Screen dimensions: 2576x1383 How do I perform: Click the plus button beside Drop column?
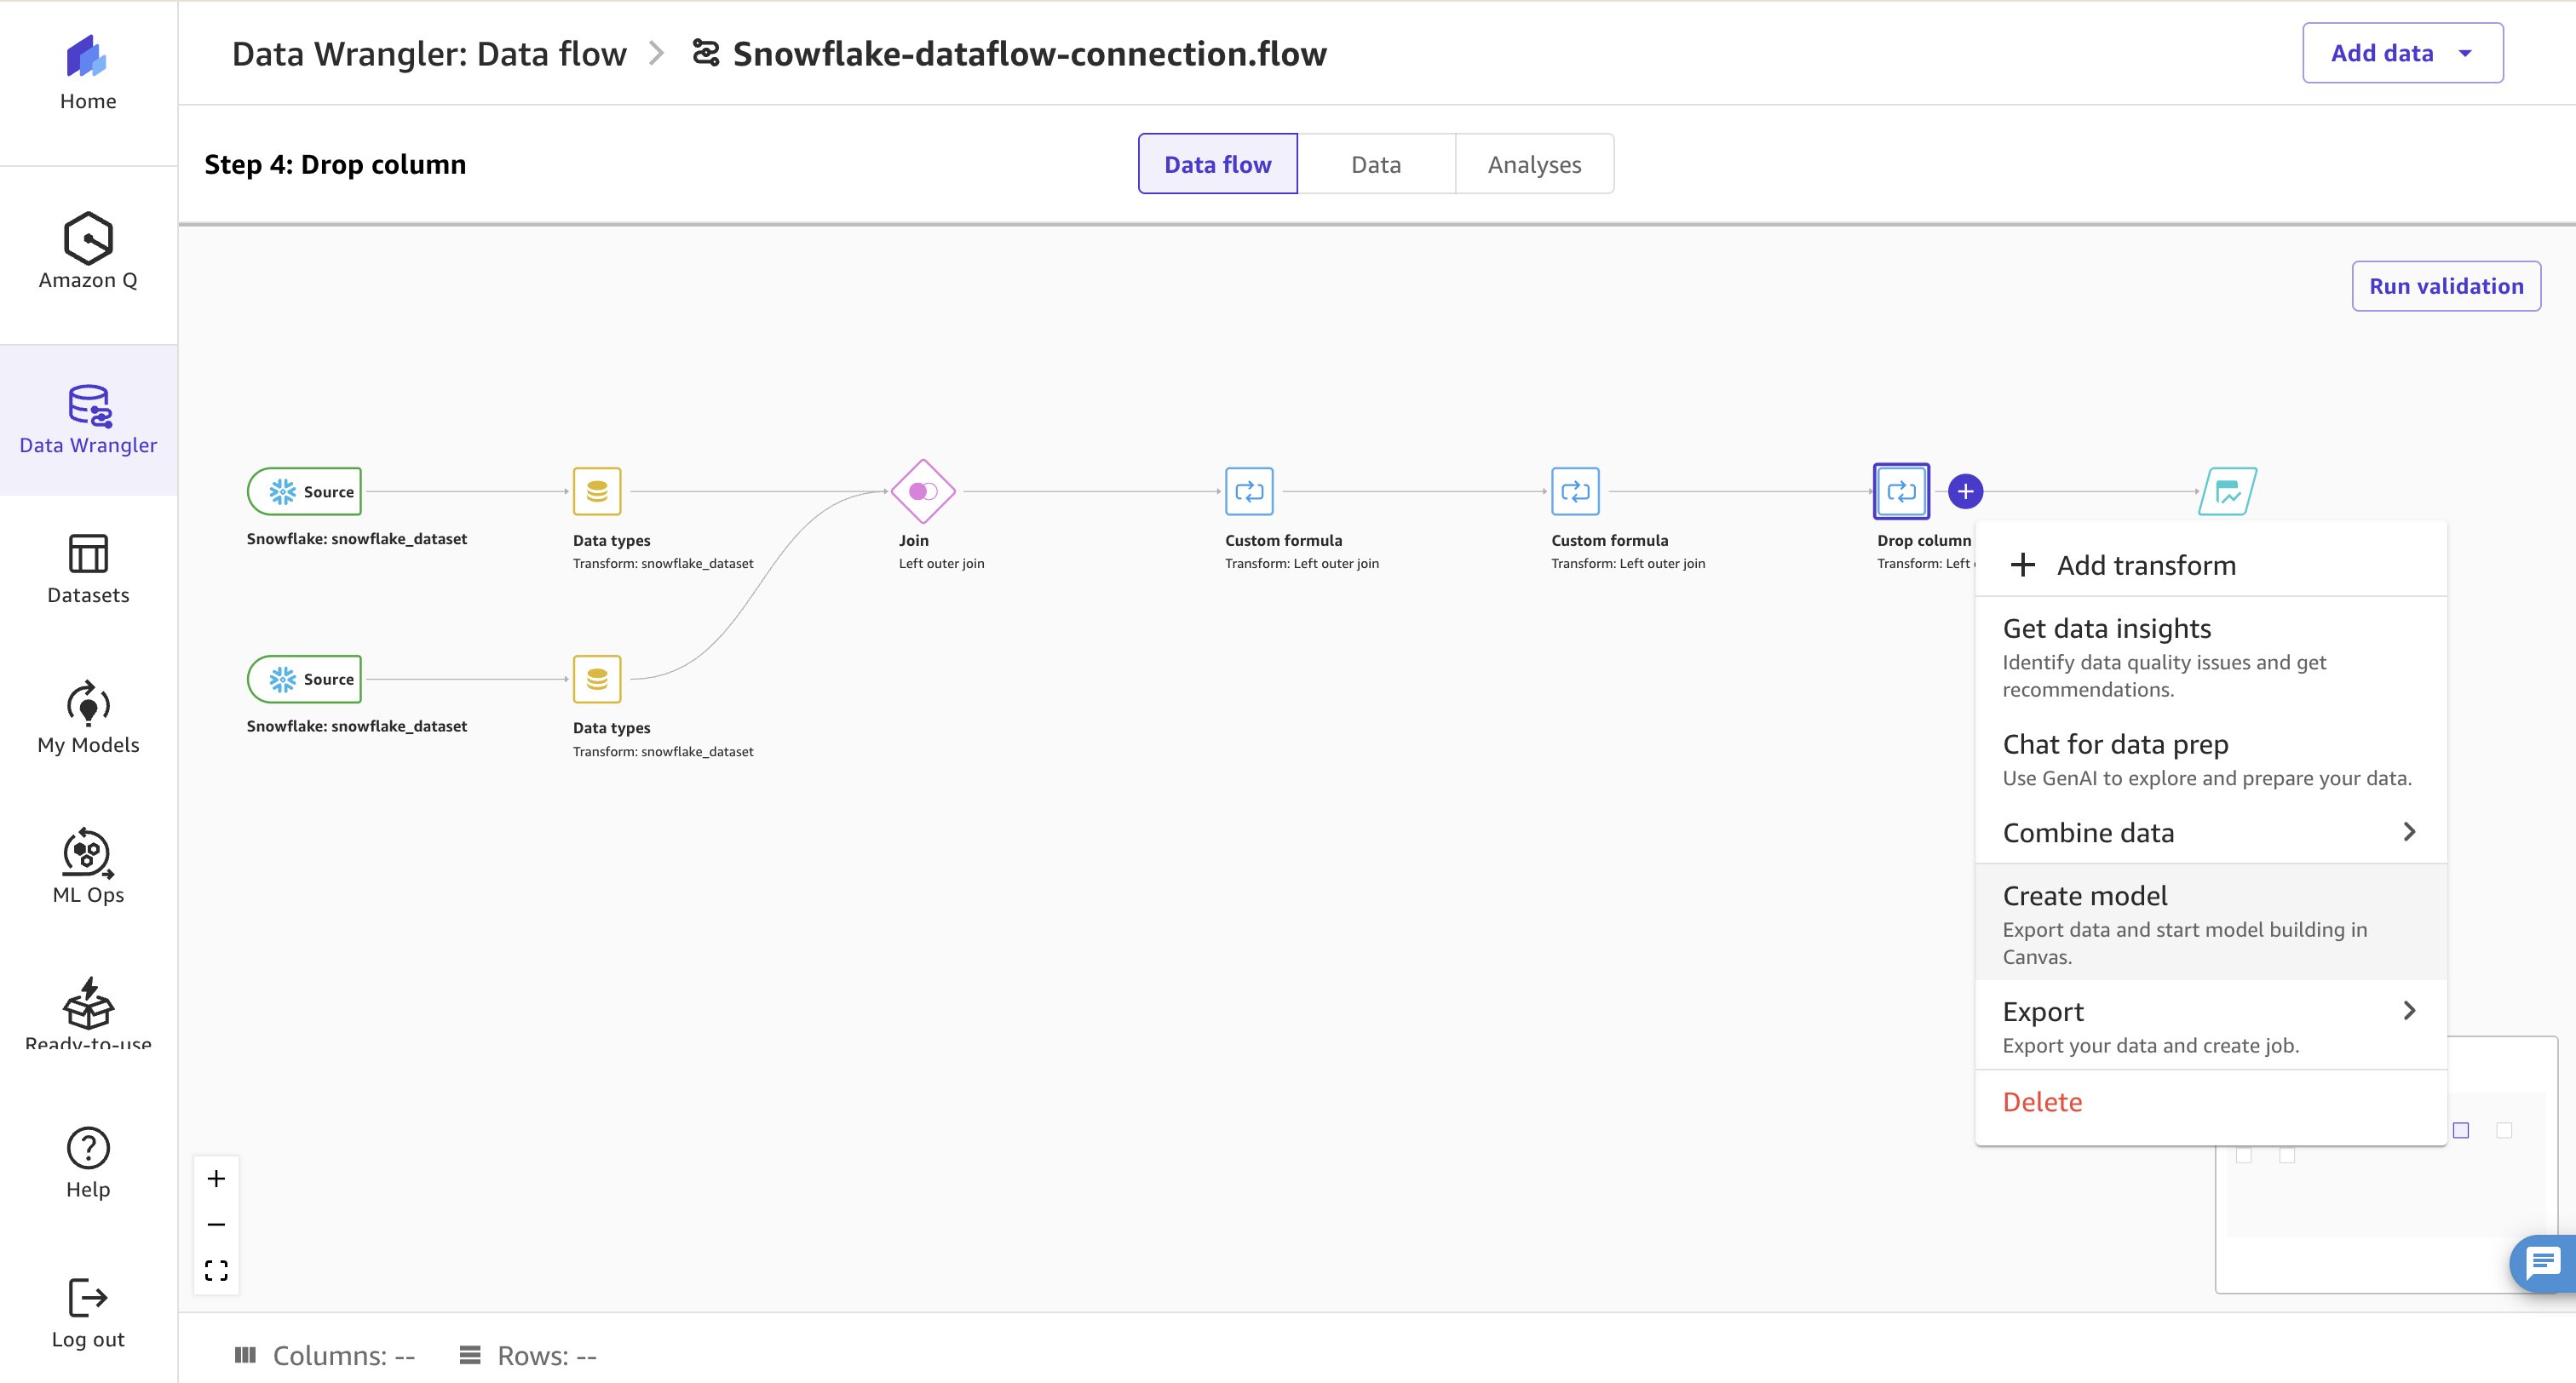click(x=1965, y=491)
